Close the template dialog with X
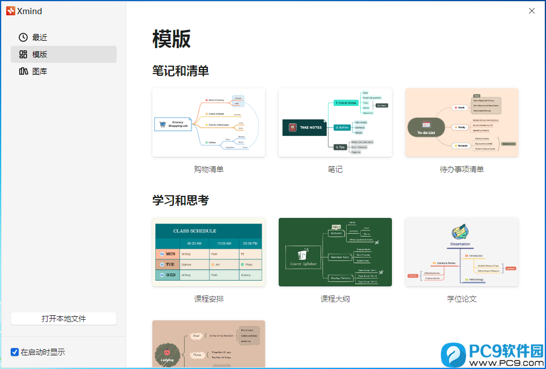 coord(532,11)
